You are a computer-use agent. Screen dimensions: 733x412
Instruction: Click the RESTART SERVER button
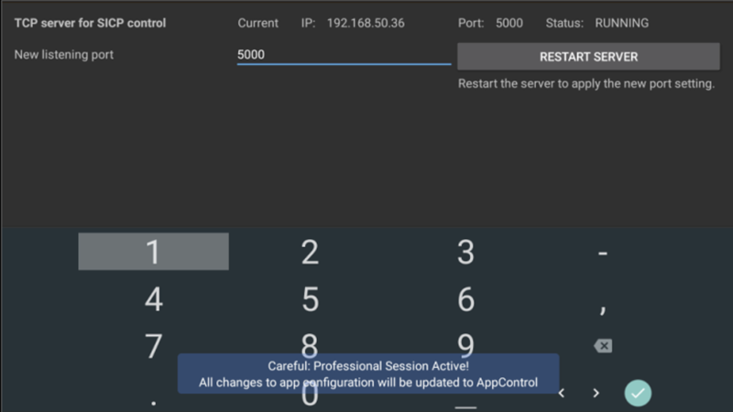588,57
